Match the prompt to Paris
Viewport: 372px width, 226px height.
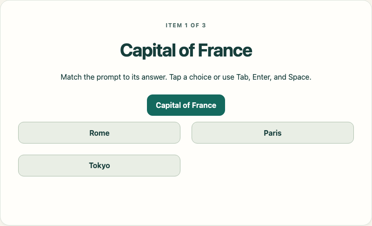(x=272, y=132)
